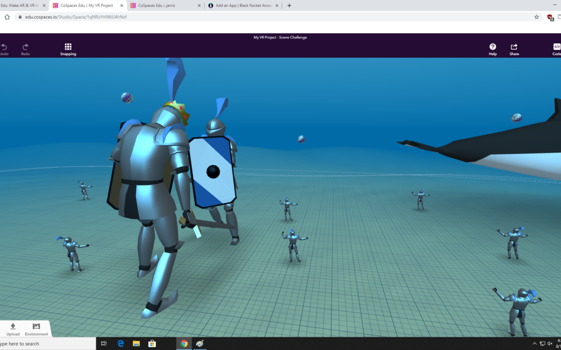This screenshot has height=350, width=561.
Task: Close the 'My VR Project' browser tab
Action: tap(122, 5)
